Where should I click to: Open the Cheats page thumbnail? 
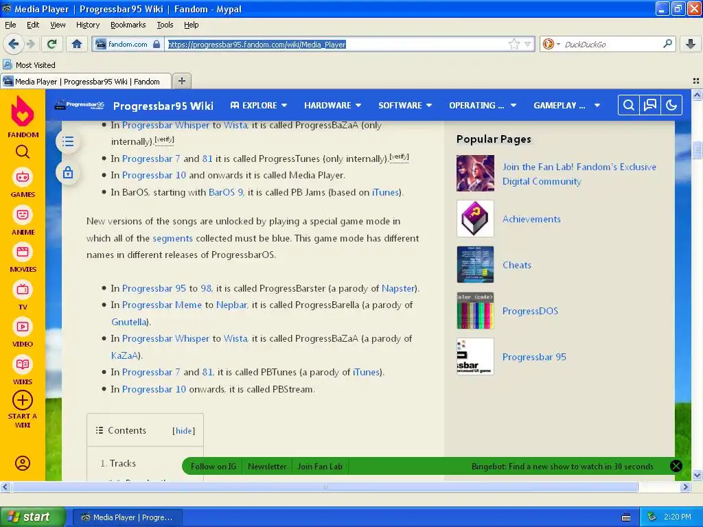(x=475, y=264)
